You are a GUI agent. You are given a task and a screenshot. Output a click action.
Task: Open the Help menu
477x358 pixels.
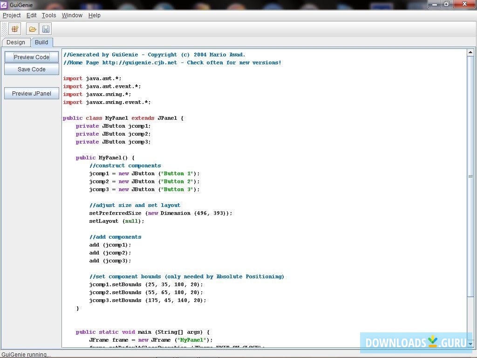pyautogui.click(x=95, y=15)
